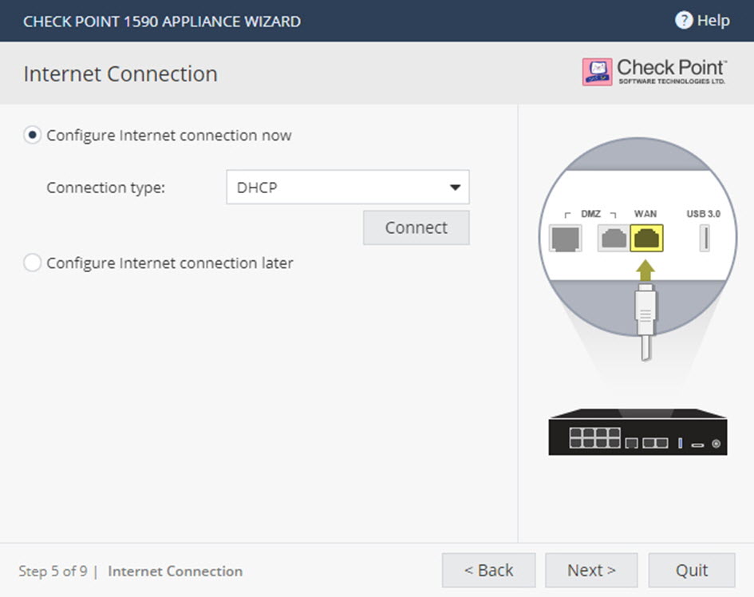Click the highlighted yellow WAN port icon

pos(646,238)
